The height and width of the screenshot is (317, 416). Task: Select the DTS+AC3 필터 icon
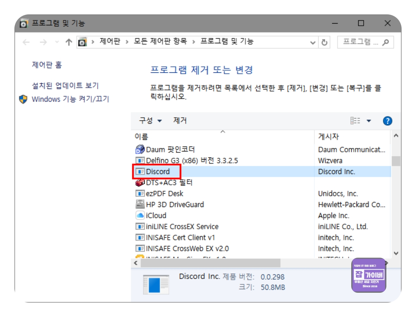(140, 182)
